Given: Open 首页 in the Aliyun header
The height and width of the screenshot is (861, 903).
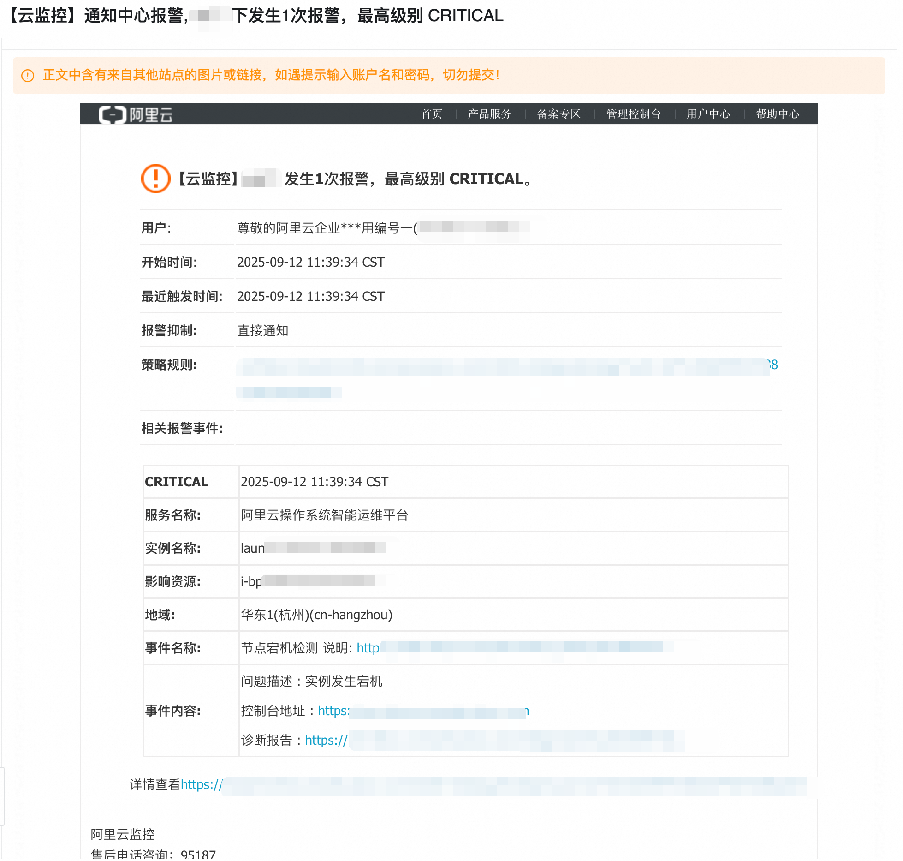Looking at the screenshot, I should click(x=432, y=114).
